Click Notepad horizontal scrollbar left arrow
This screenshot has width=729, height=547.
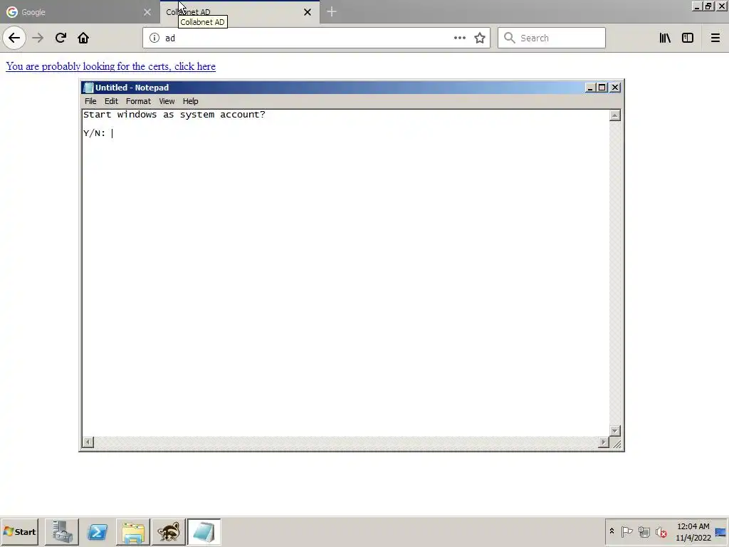[88, 442]
